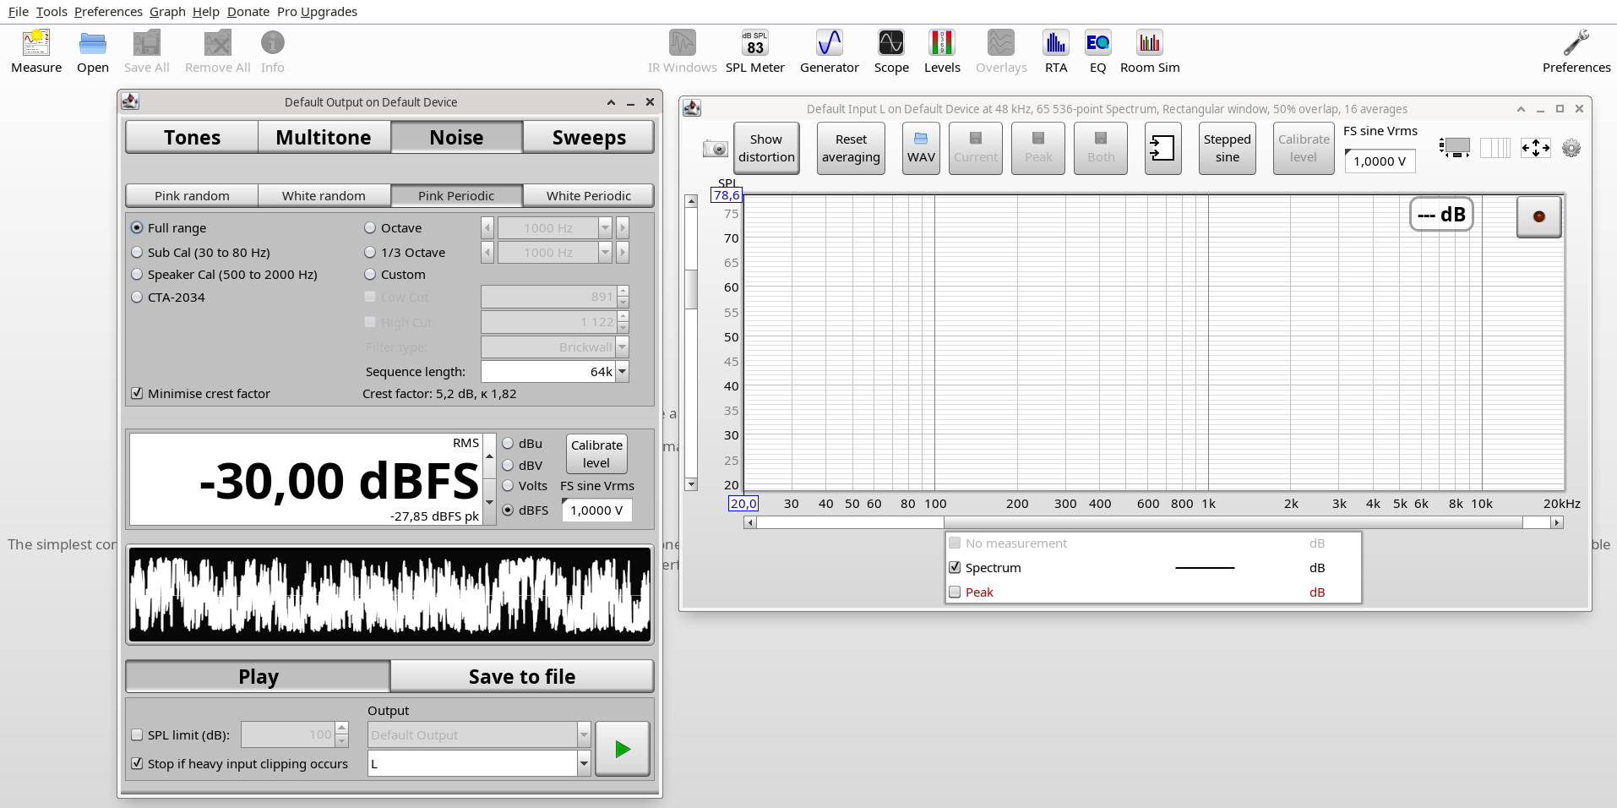Select Speaker Cal (500 to 2000 Hz) option
Screen dimensions: 1617x808
pyautogui.click(x=224, y=275)
